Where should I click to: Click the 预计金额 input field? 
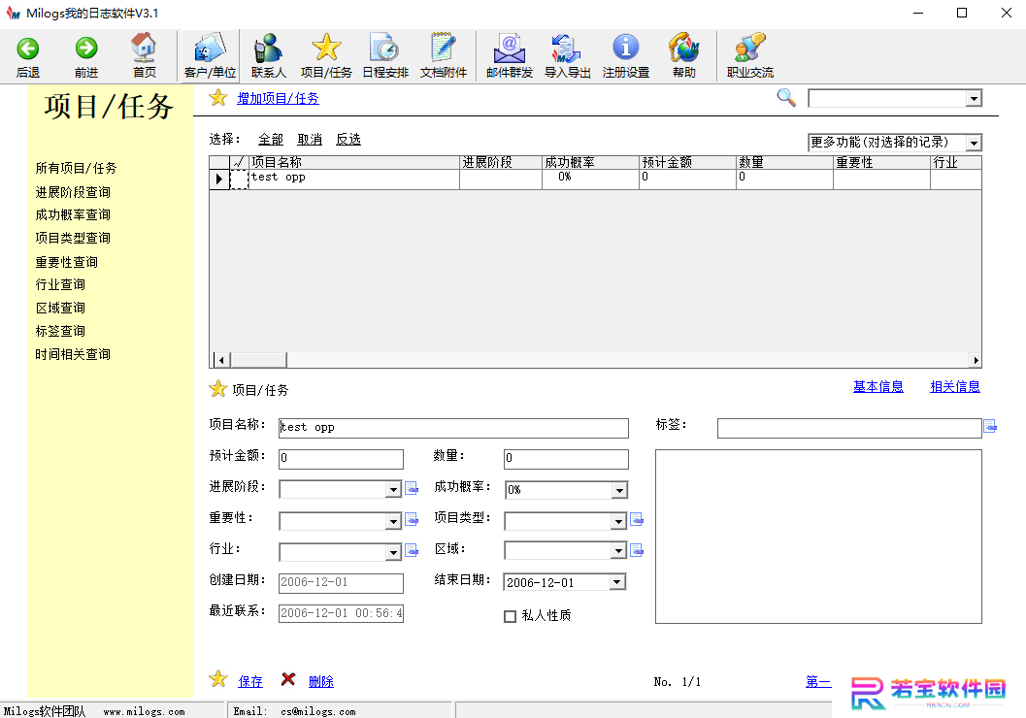click(341, 458)
